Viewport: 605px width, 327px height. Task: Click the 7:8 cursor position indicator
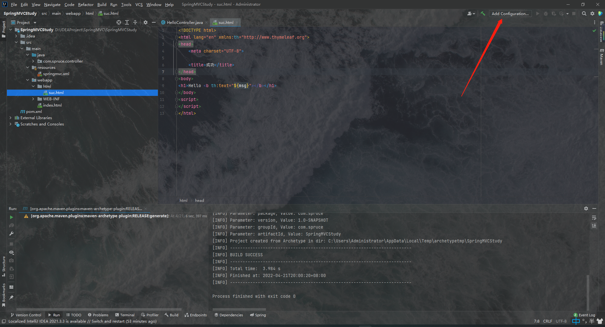[x=537, y=321]
